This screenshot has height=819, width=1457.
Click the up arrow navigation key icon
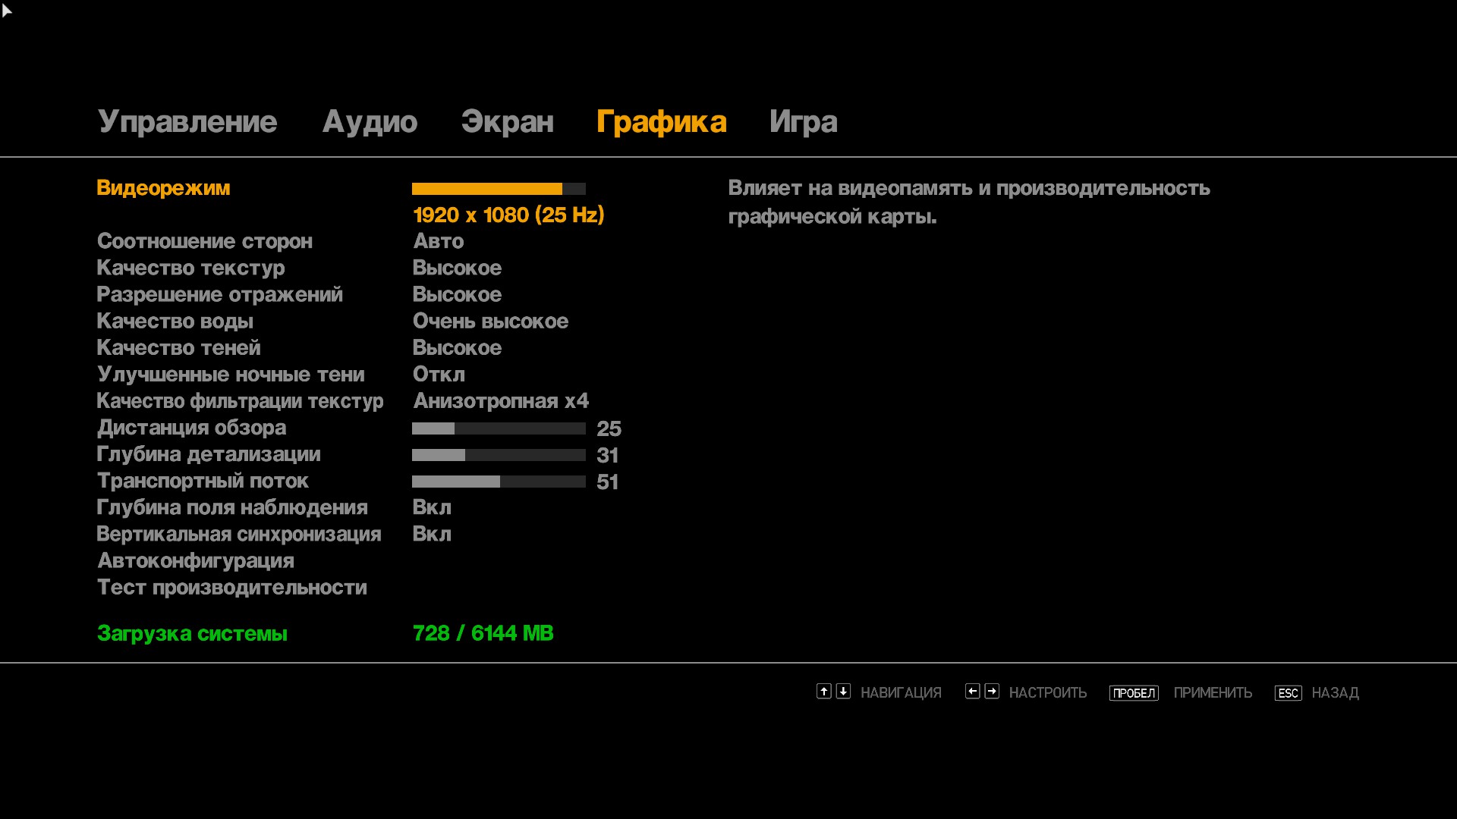pos(823,691)
